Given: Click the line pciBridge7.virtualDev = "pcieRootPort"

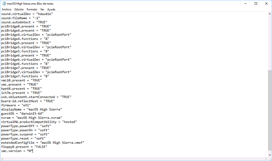Looking at the screenshot, I should tap(36, 72).
